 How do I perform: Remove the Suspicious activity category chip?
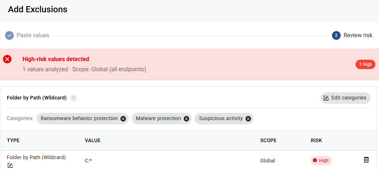[x=248, y=119]
